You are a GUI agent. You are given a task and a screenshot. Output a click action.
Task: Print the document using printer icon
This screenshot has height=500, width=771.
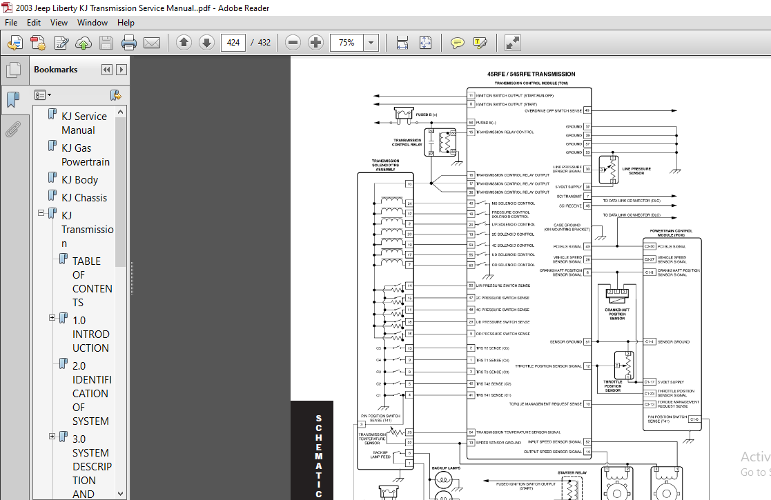coord(129,43)
